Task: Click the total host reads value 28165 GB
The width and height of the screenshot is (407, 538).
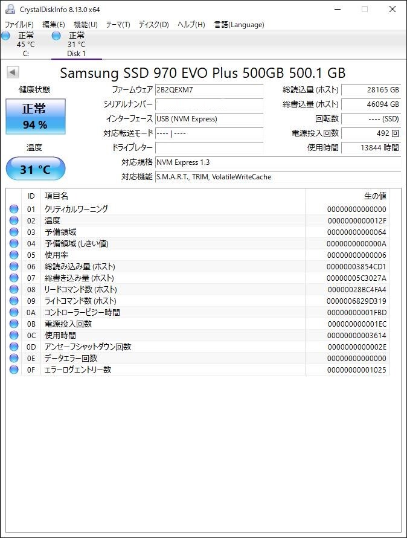Action: point(371,90)
